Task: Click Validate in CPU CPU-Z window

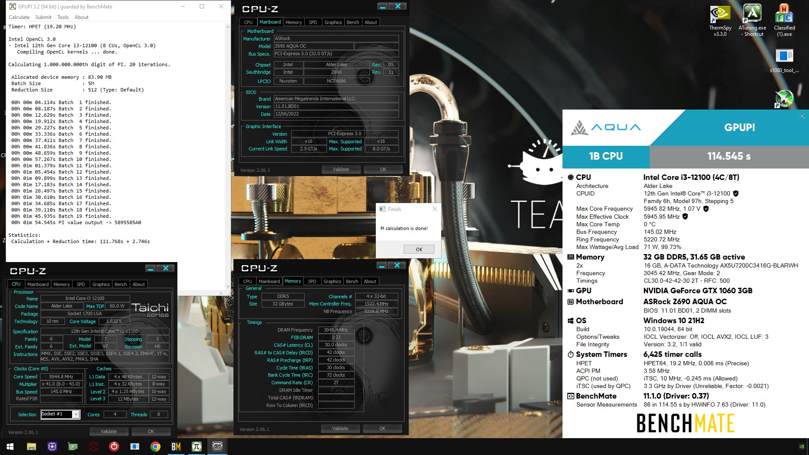Action: (x=109, y=431)
